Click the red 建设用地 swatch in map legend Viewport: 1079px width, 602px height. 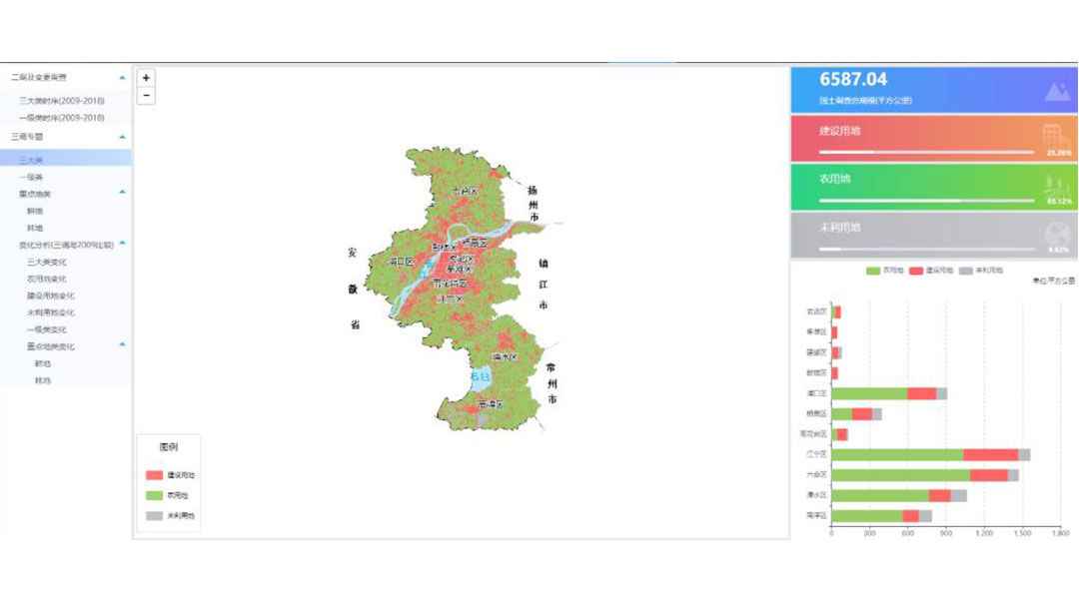click(153, 475)
